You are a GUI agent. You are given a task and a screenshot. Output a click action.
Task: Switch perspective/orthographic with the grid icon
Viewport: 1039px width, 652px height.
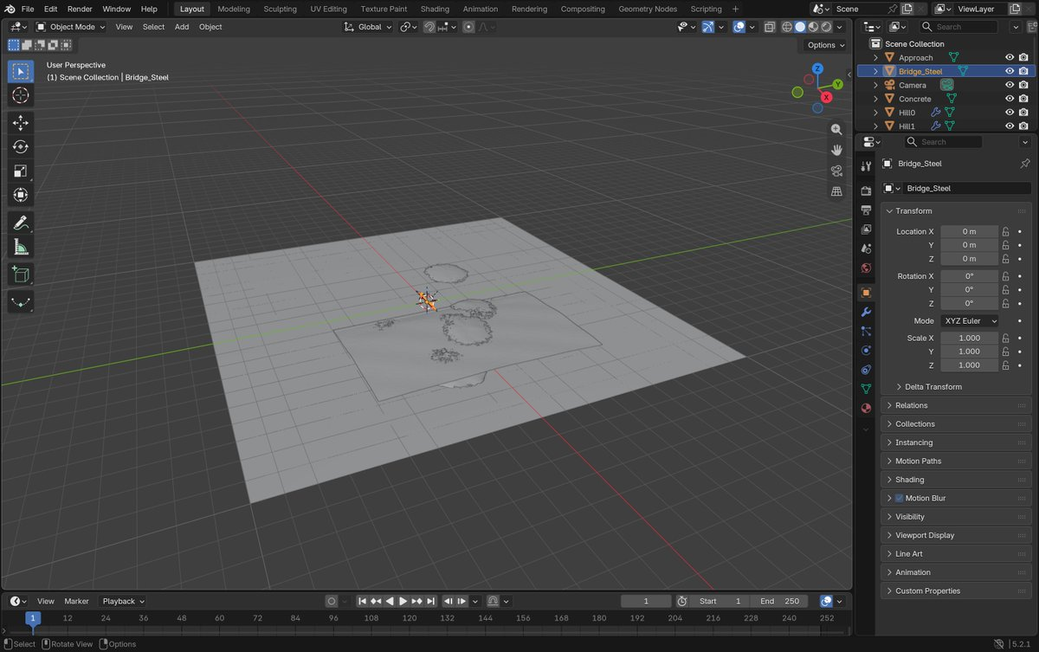pos(836,191)
